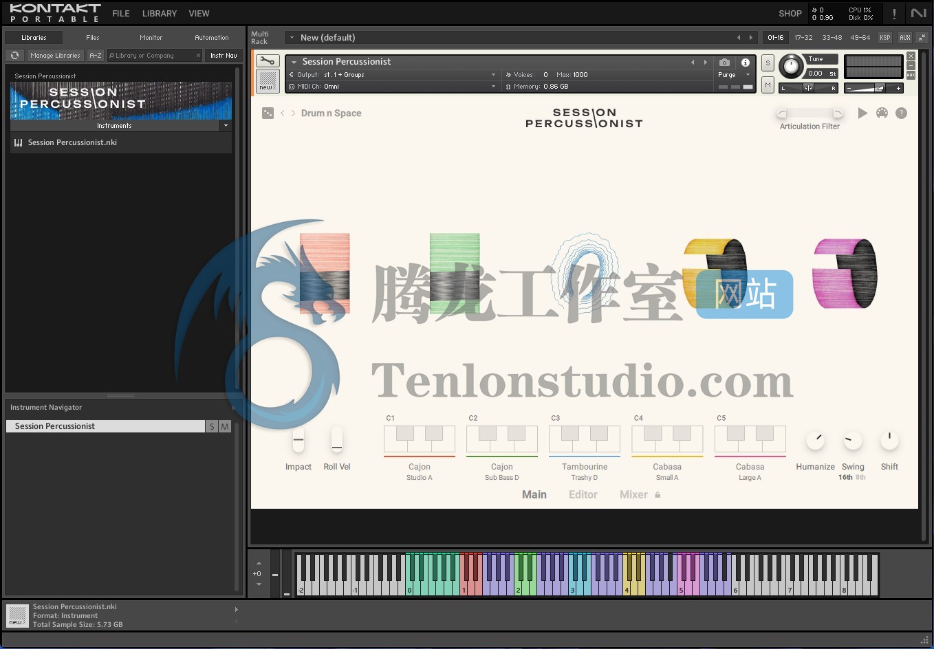Open Session Percussionist instrument name dropdown arrow
The width and height of the screenshot is (934, 649).
point(294,62)
